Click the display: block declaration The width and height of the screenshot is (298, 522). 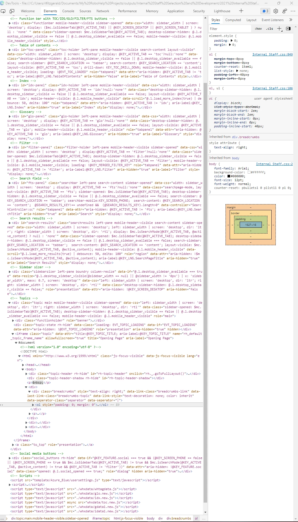pyautogui.click(x=228, y=103)
